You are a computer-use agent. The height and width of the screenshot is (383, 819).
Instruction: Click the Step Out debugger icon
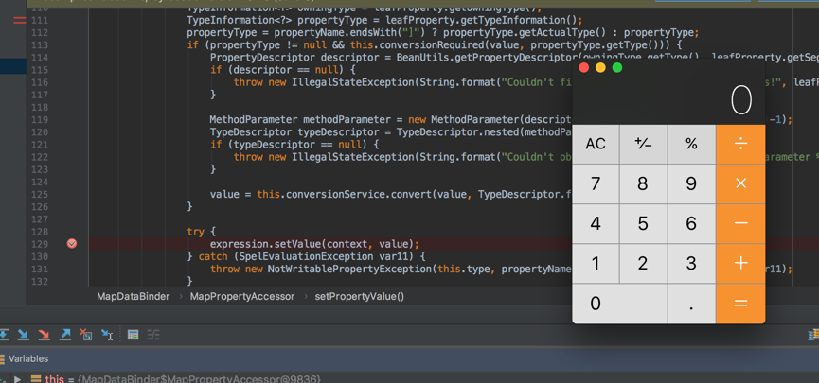(65, 335)
